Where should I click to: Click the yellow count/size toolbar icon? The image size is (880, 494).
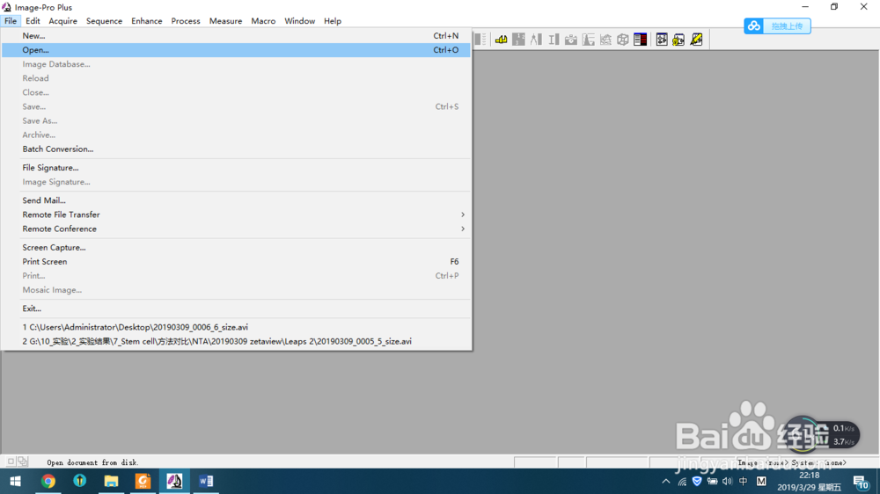[x=502, y=40]
